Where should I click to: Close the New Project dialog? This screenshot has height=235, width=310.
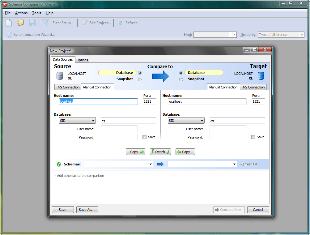[265, 50]
